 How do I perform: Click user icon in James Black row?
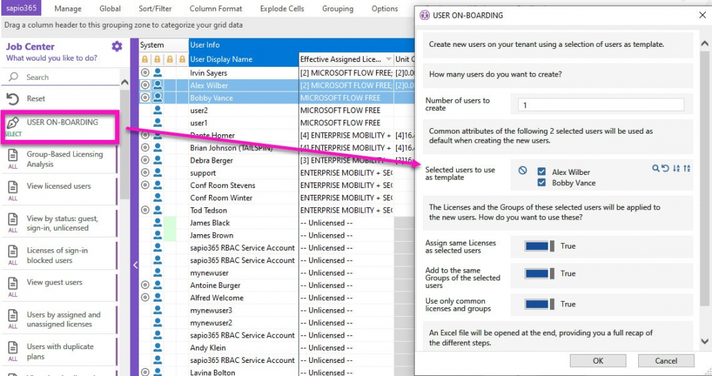[157, 222]
